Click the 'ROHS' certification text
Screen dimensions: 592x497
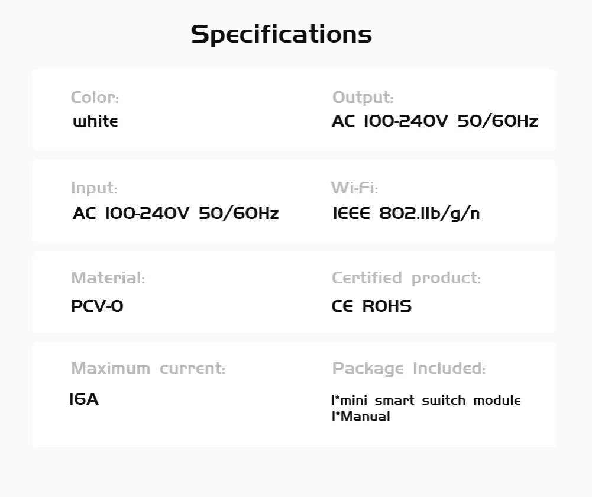tap(387, 306)
